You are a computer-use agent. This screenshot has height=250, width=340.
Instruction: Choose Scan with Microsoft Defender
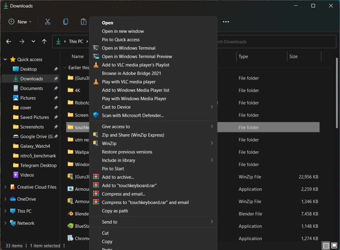click(153, 116)
